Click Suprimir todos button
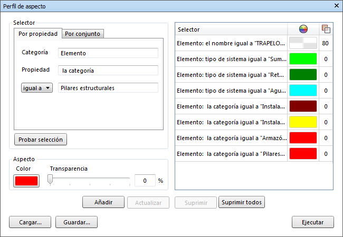This screenshot has width=343, height=237. pyautogui.click(x=241, y=202)
